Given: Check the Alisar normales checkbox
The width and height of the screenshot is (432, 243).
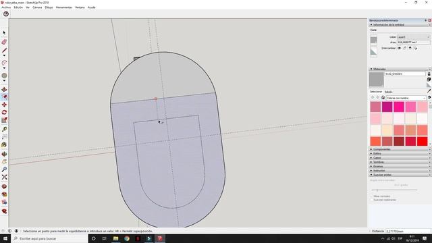Looking at the screenshot, I should (x=372, y=196).
